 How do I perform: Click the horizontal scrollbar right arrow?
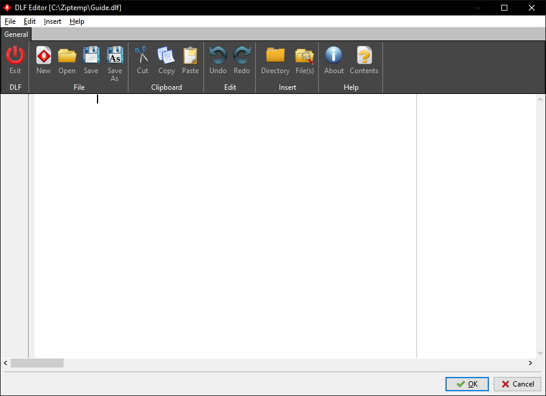pyautogui.click(x=531, y=363)
